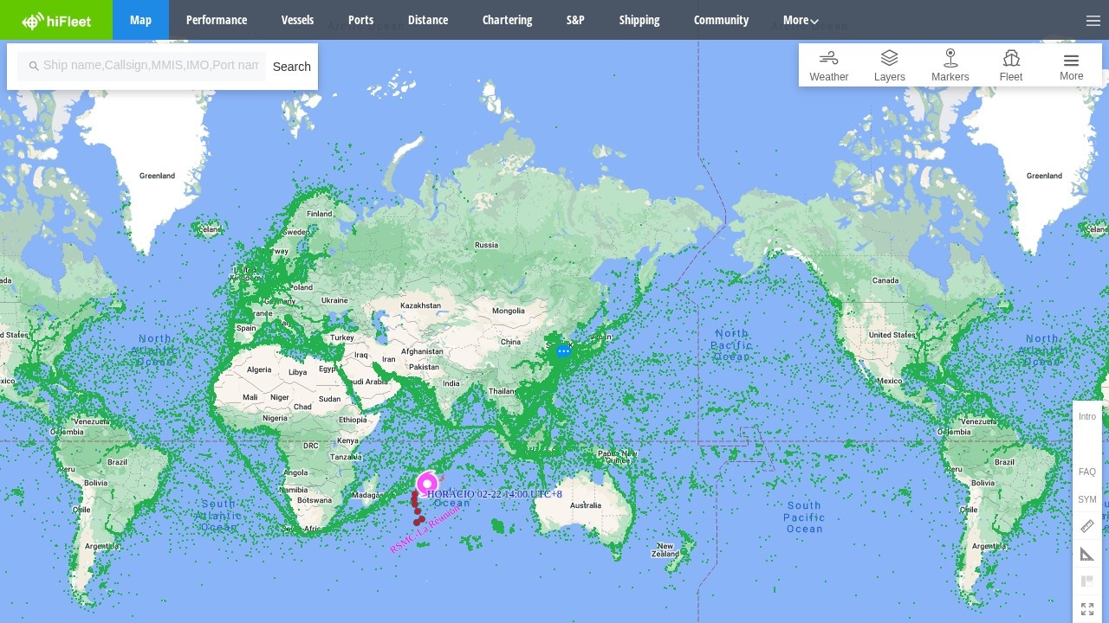Expand the More dropdown in navigation bar
The width and height of the screenshot is (1109, 623).
[801, 20]
